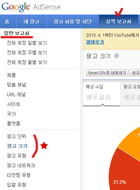140x190 pixels.
Task: Switch to the 내 광고 tab
Action: pyautogui.click(x=31, y=21)
